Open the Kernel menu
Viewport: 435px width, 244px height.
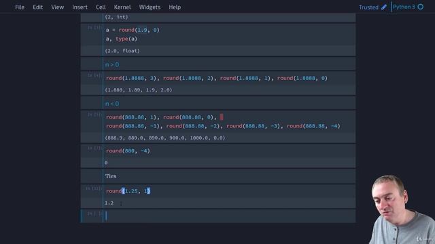click(x=122, y=7)
